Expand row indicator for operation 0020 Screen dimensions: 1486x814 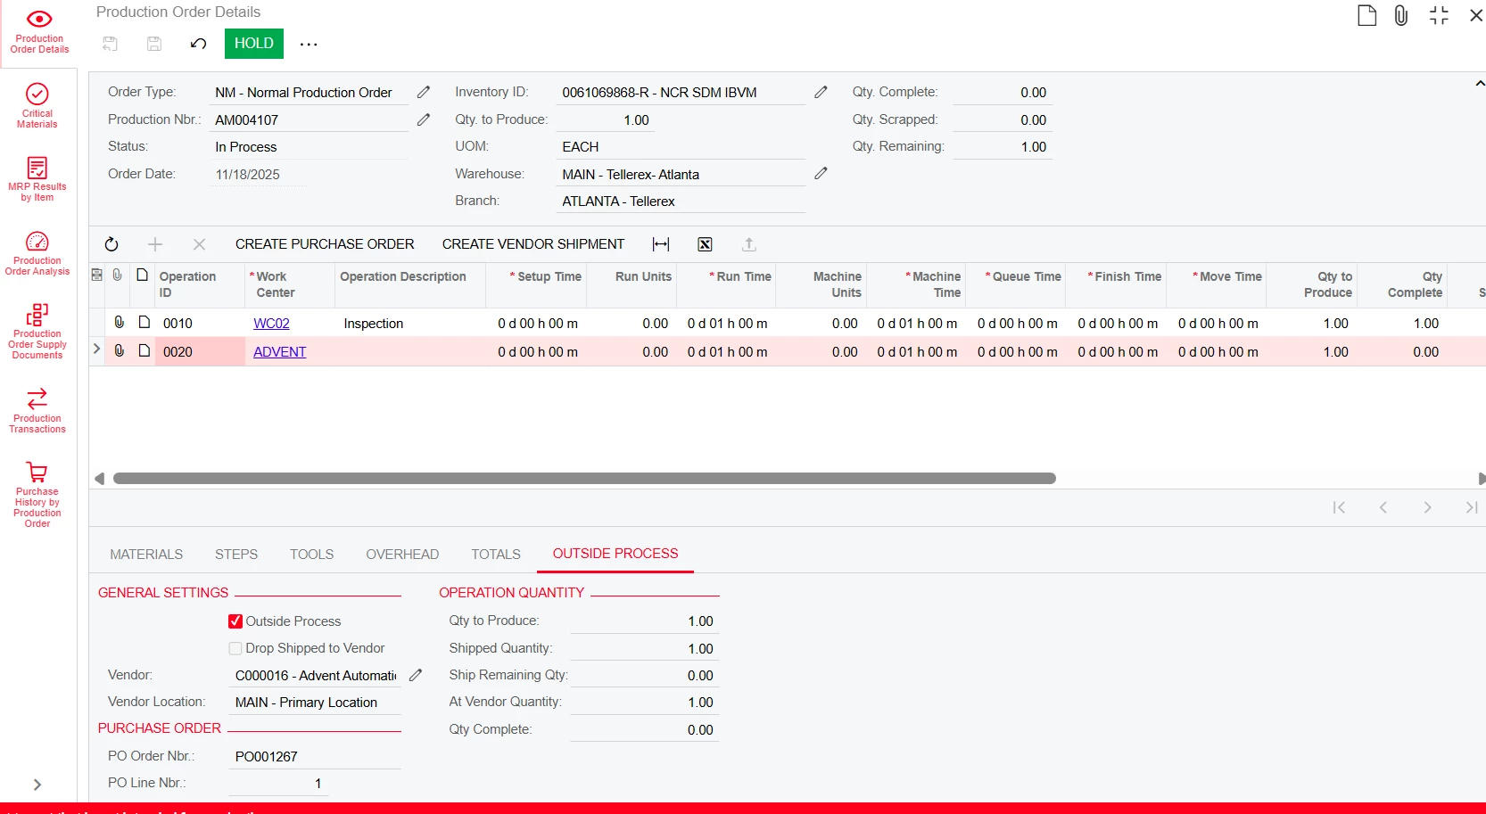(96, 349)
